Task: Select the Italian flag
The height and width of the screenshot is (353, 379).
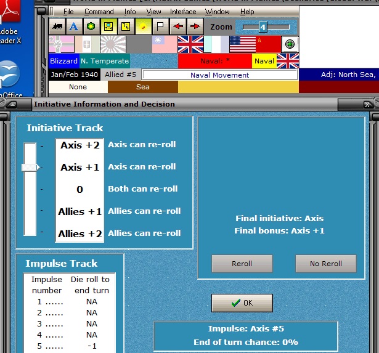Action: pyautogui.click(x=87, y=44)
